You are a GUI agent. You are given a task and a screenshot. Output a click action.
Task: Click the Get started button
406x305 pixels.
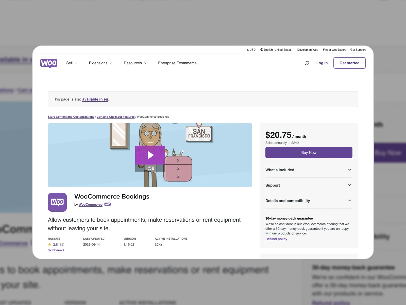pyautogui.click(x=349, y=63)
